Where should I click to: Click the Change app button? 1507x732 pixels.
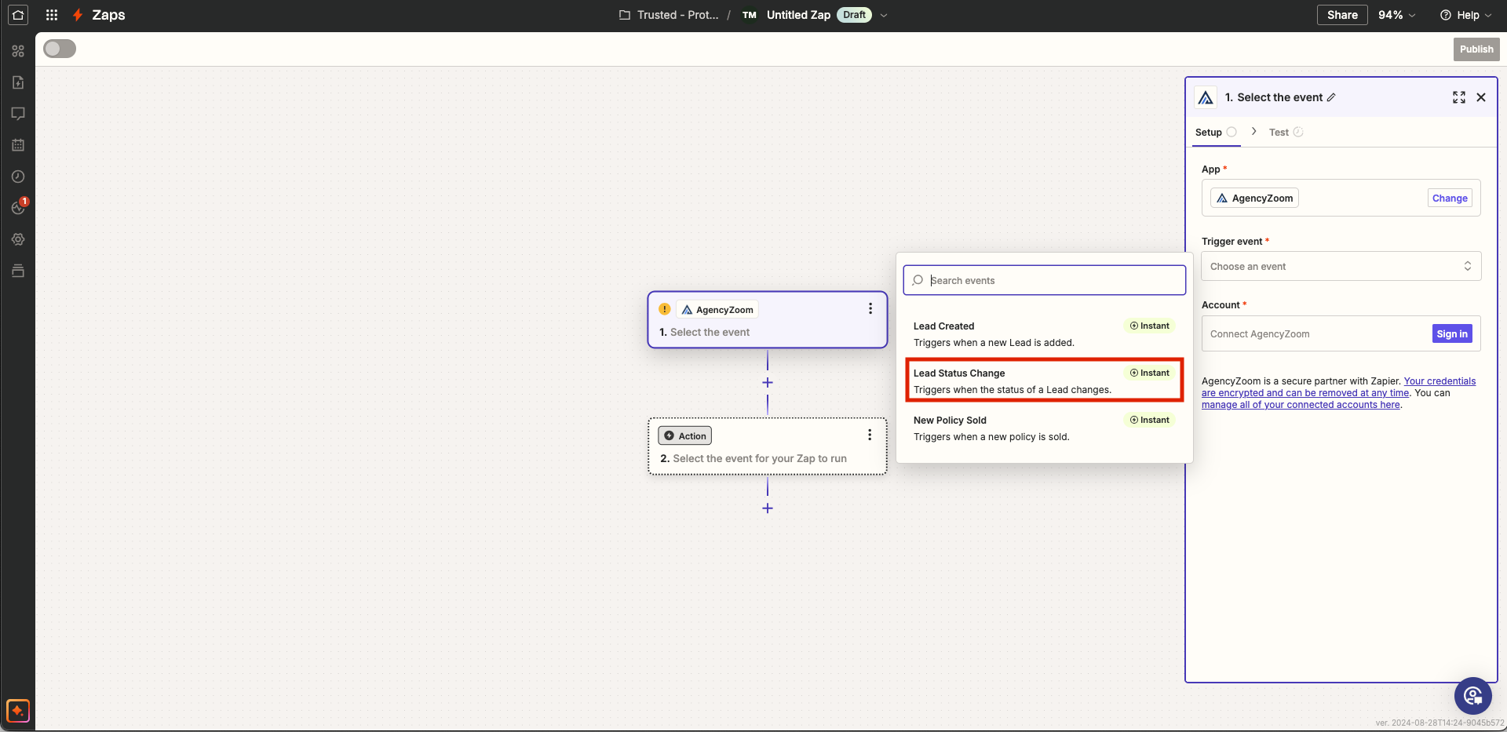[x=1449, y=198]
